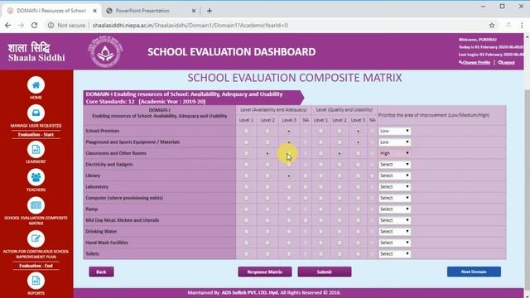Select Availability Level 3 for Drinking Water
530x298 pixels.
click(289, 232)
